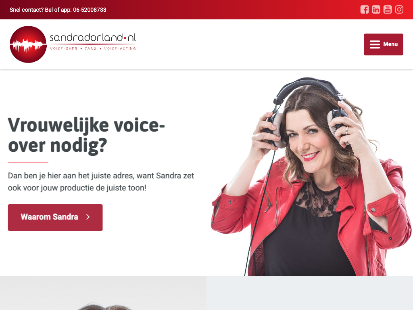Click the sandradorland.nl wordmark

[93, 38]
